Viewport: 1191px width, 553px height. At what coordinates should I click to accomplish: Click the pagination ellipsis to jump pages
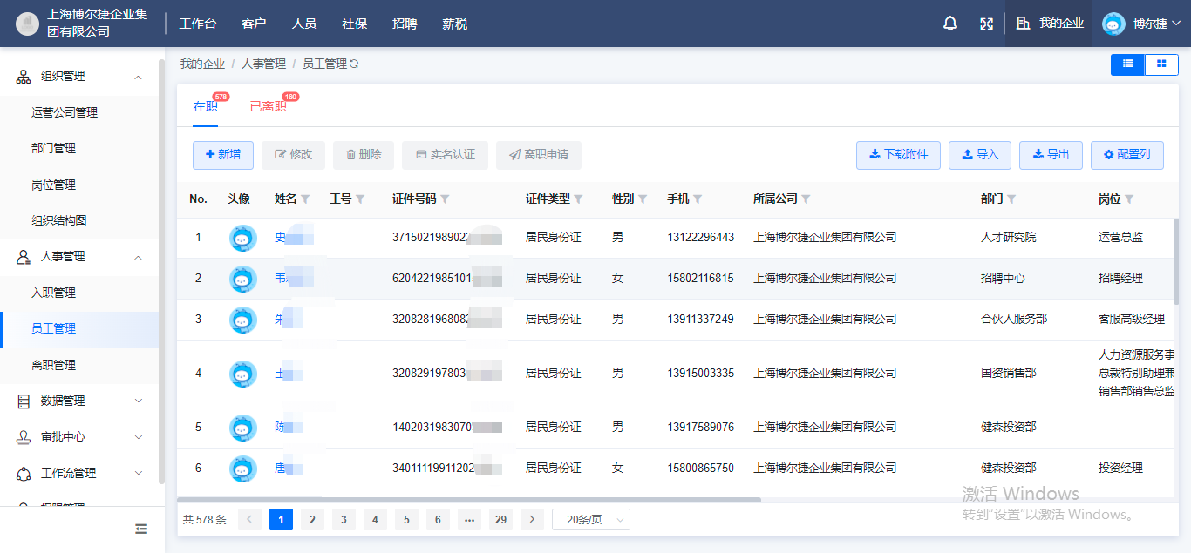coord(469,520)
